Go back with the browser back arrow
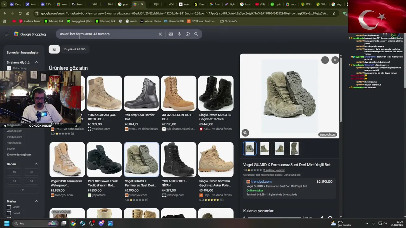406x228 pixels. pos(5,13)
